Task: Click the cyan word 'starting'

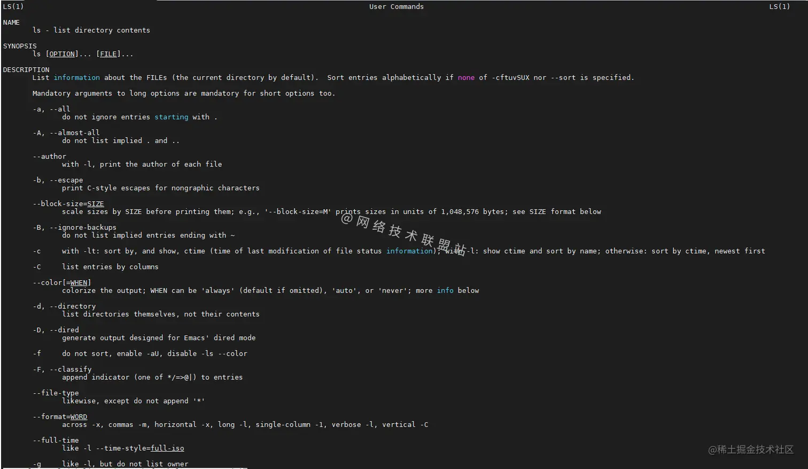Action: pos(172,117)
